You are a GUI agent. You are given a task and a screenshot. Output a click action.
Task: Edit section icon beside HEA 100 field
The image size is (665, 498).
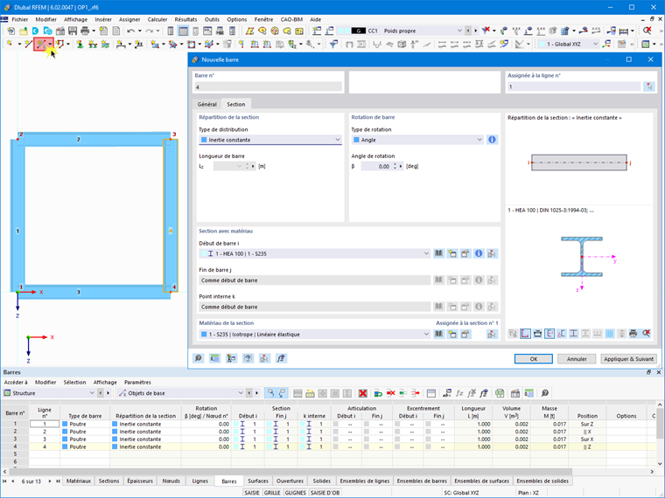click(x=465, y=253)
